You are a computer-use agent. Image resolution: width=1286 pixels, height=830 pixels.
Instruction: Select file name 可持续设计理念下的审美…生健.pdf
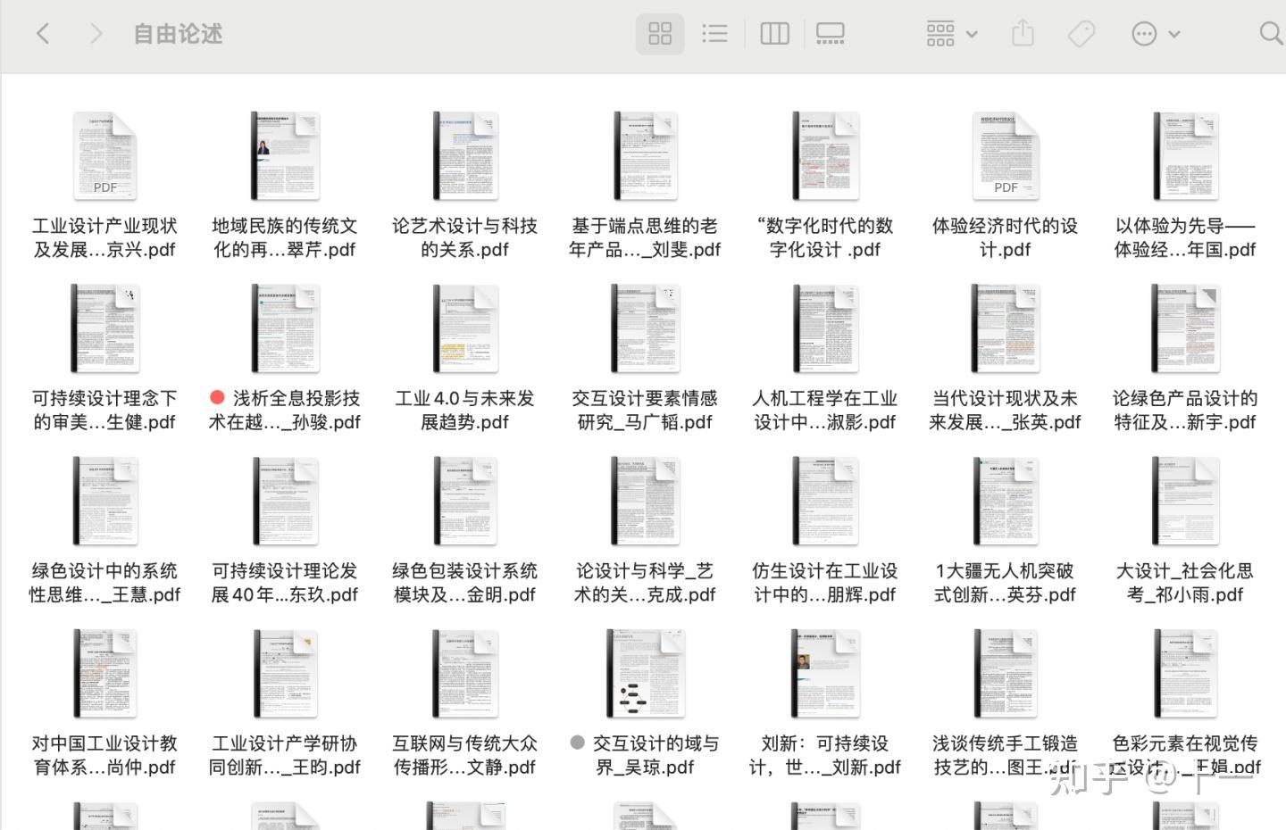tap(104, 410)
